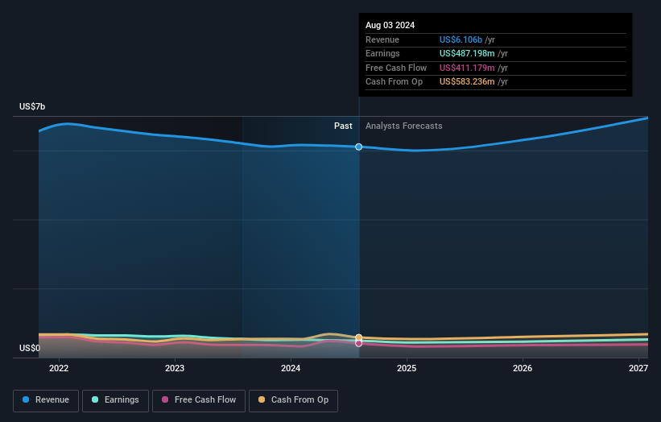Screen dimensions: 661x422
Task: Click the 2026 x-axis label
Action: point(523,368)
